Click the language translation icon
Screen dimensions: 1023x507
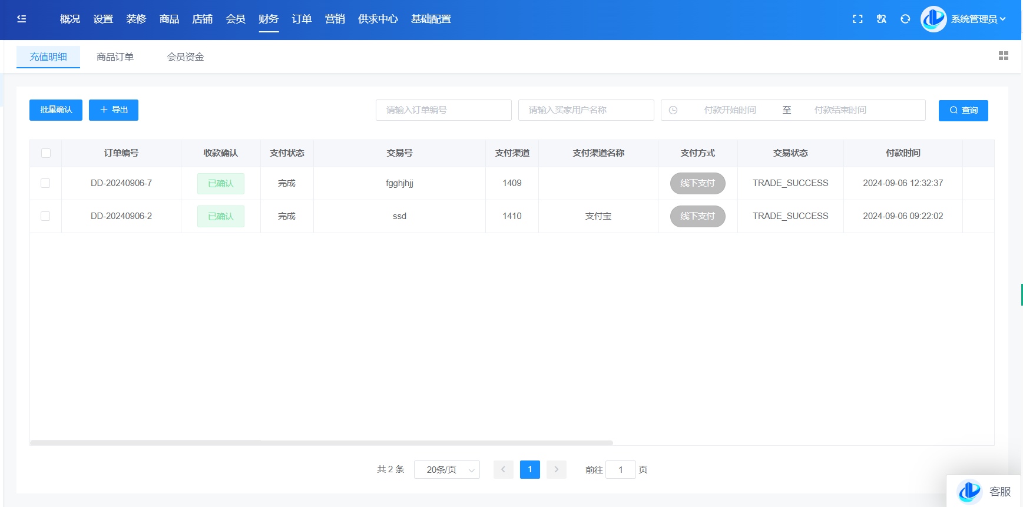click(881, 19)
